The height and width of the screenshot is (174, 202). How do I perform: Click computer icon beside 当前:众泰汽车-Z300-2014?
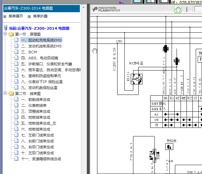[x=6, y=28]
